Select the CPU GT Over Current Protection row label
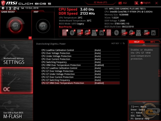This screenshot has height=121, width=161. click(58, 77)
